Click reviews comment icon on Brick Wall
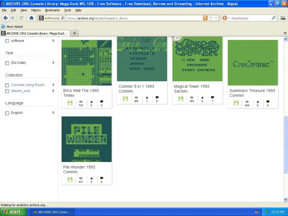288x216 pixels. click(102, 102)
